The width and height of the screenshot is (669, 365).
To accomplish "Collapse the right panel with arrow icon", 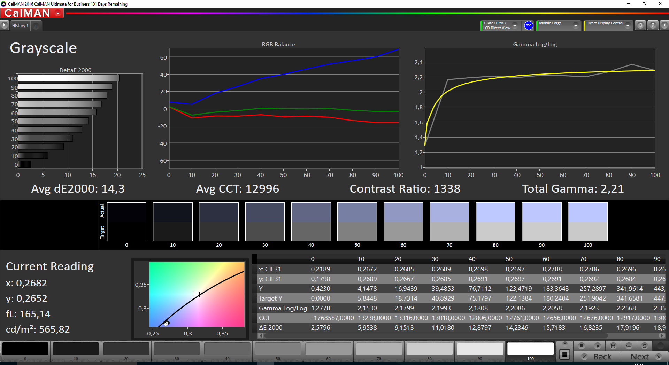I will (x=664, y=25).
